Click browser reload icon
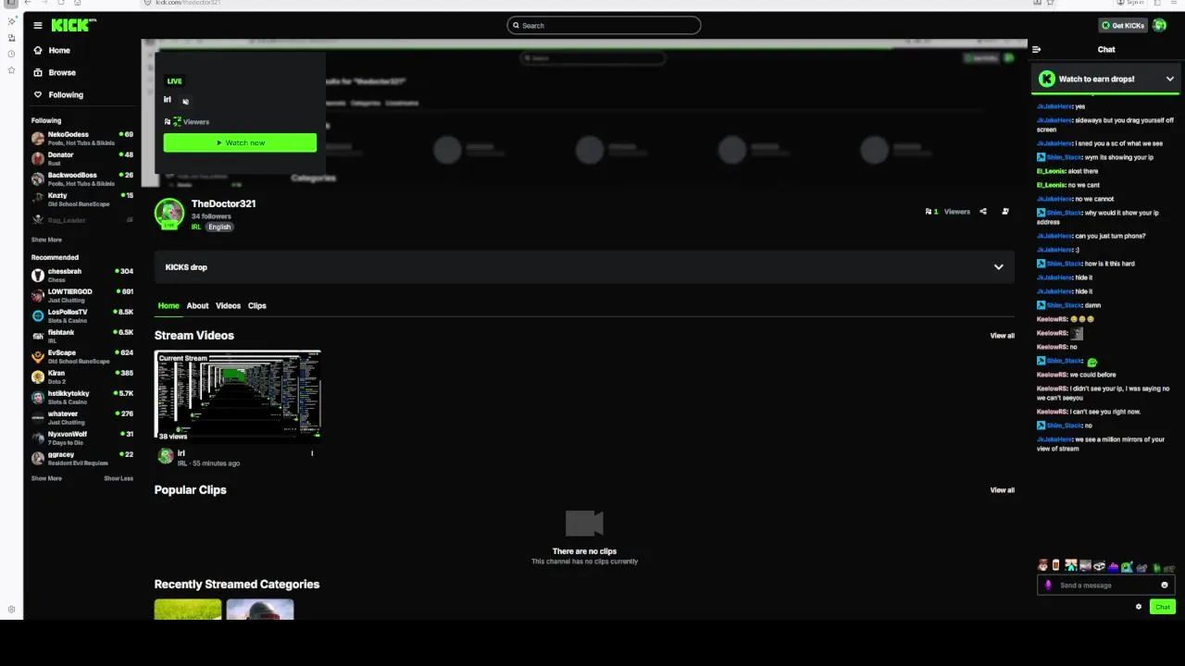 [60, 3]
